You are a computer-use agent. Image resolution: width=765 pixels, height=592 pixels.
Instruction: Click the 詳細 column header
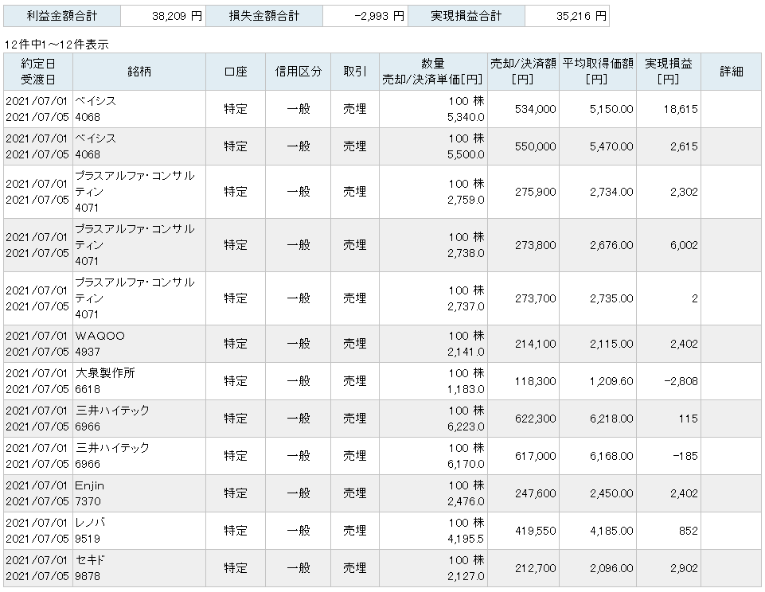732,72
